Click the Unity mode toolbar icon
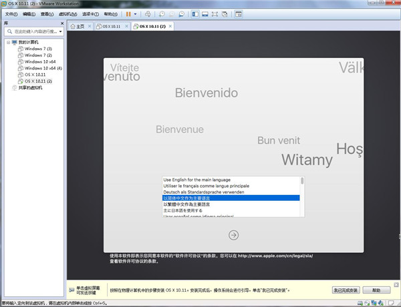The height and width of the screenshot is (307, 401). tap(225, 14)
